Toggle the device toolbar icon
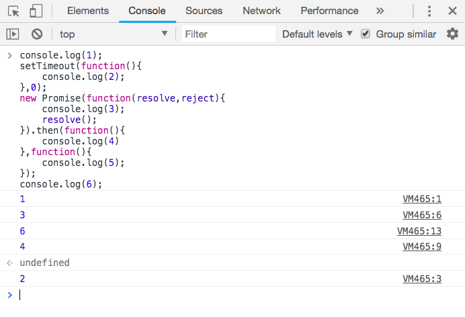465x317 pixels. (36, 11)
